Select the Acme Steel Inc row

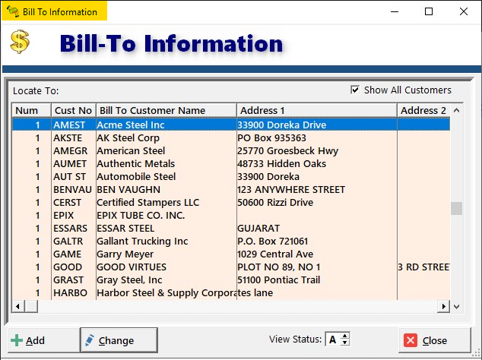(x=231, y=125)
